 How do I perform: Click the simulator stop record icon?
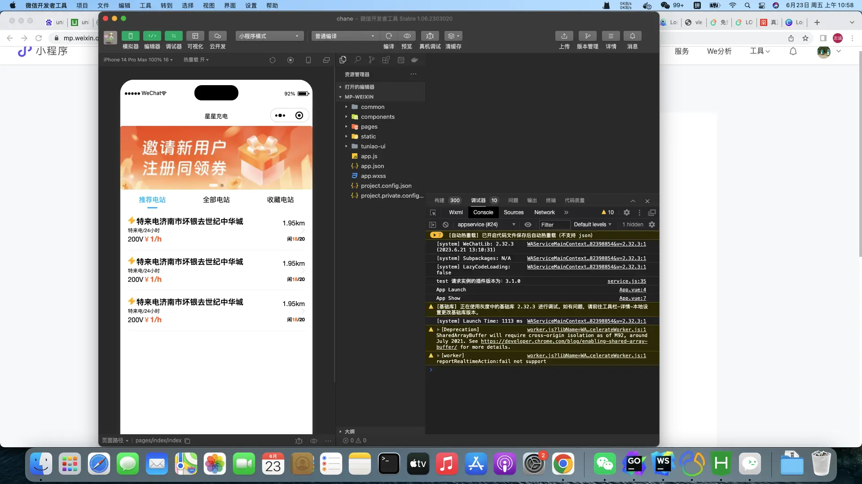click(x=290, y=60)
